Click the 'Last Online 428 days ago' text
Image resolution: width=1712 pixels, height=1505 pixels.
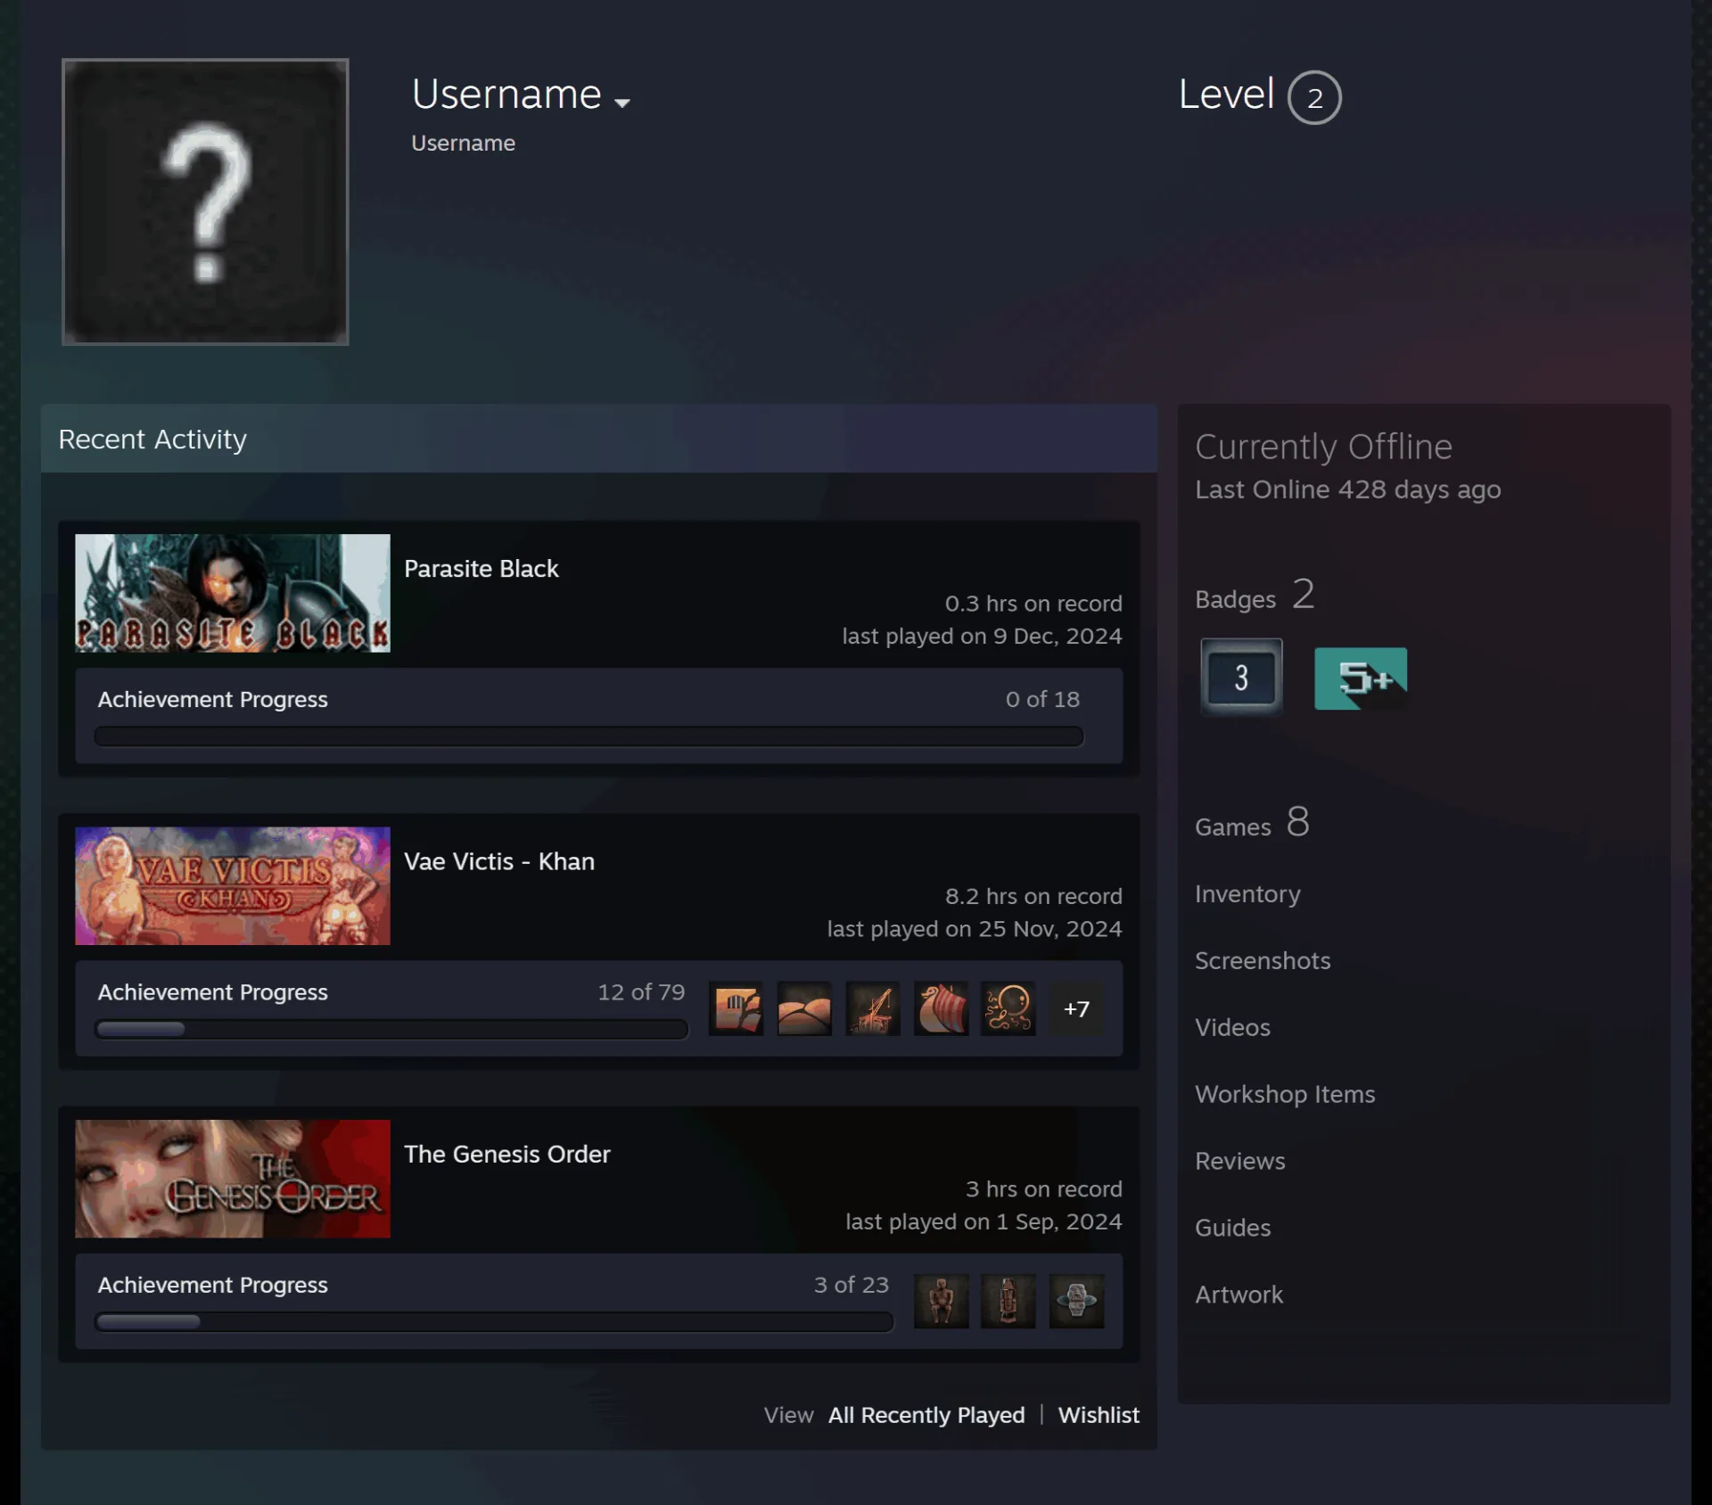click(1347, 489)
